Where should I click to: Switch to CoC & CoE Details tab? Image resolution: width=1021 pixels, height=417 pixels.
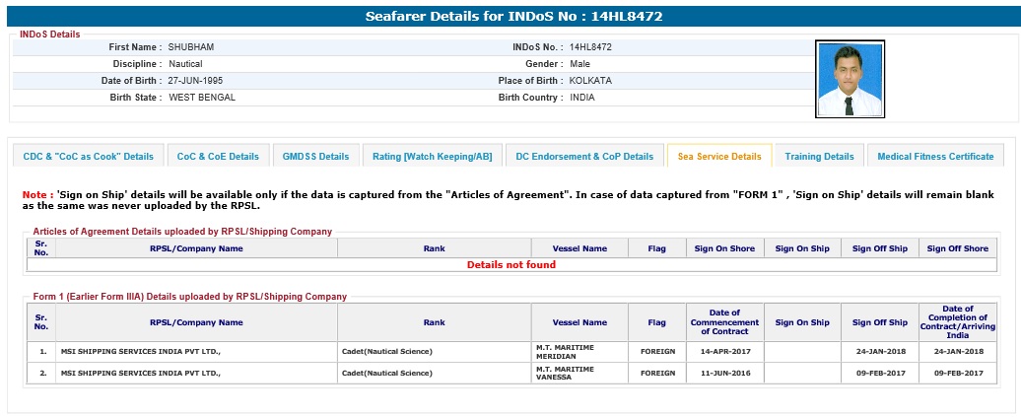218,157
